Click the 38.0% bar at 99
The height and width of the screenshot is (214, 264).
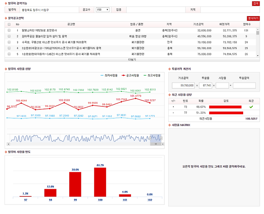[x=75, y=184]
